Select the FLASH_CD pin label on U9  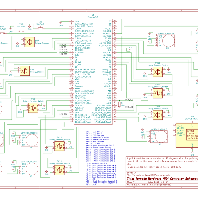pyautogui.click(x=181, y=135)
